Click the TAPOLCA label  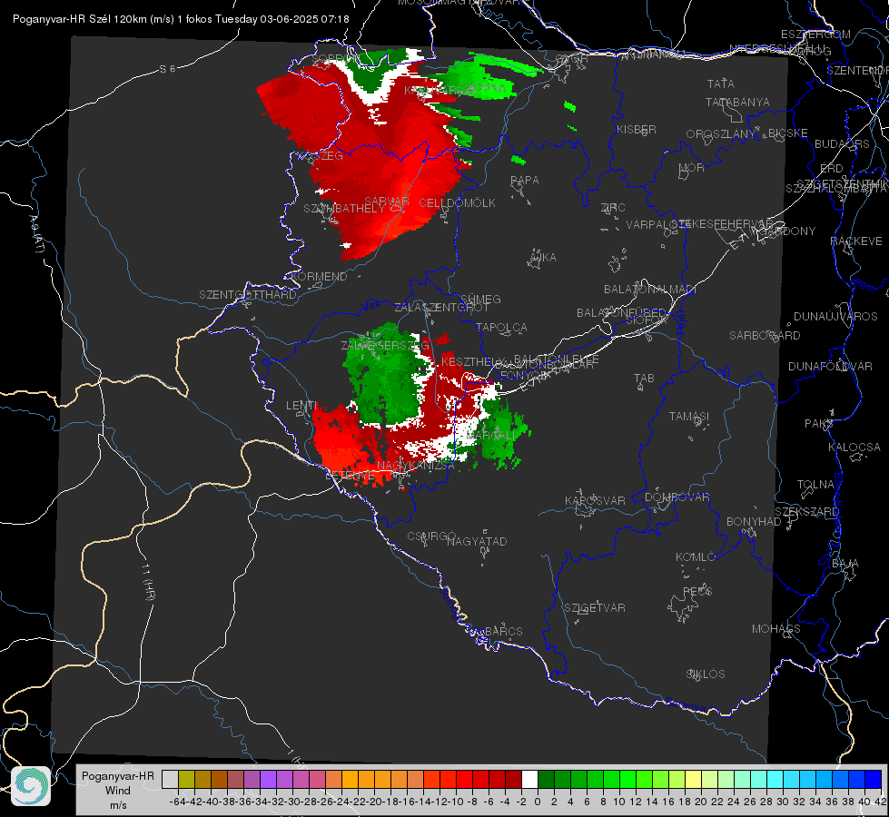(x=502, y=327)
